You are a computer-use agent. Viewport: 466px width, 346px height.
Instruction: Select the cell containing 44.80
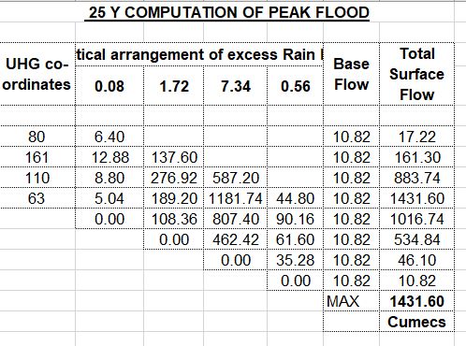296,198
